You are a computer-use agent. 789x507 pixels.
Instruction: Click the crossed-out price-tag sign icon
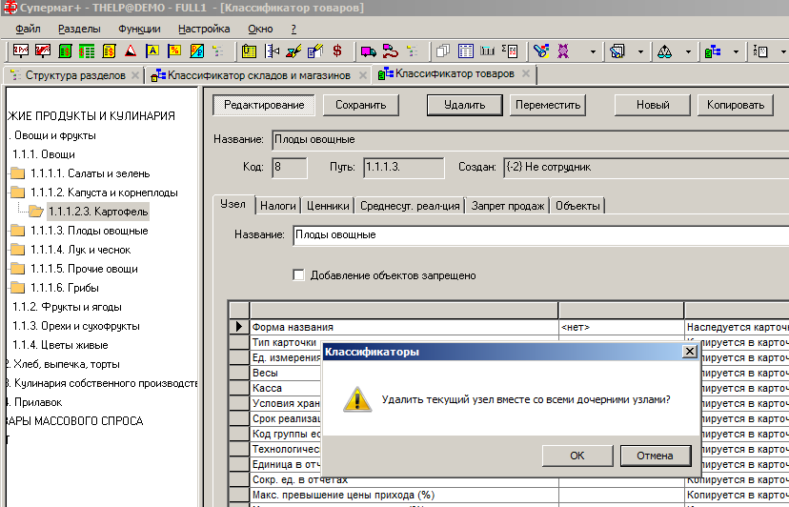pos(43,51)
